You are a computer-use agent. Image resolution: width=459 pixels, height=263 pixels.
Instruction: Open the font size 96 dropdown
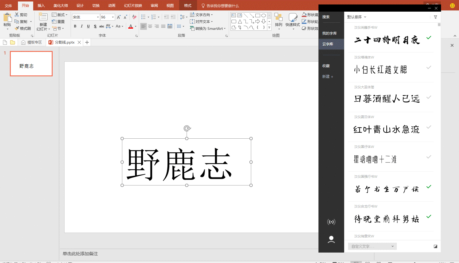pos(113,17)
